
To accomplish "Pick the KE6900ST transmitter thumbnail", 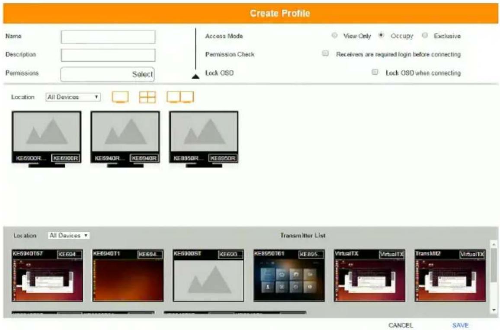I will (208, 276).
